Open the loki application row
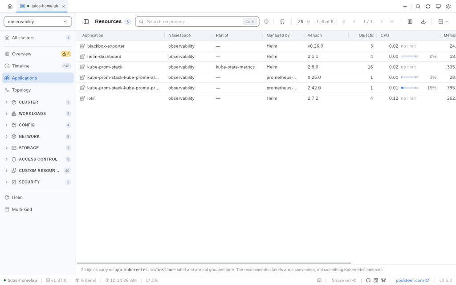This screenshot has width=456, height=285. tap(266, 98)
